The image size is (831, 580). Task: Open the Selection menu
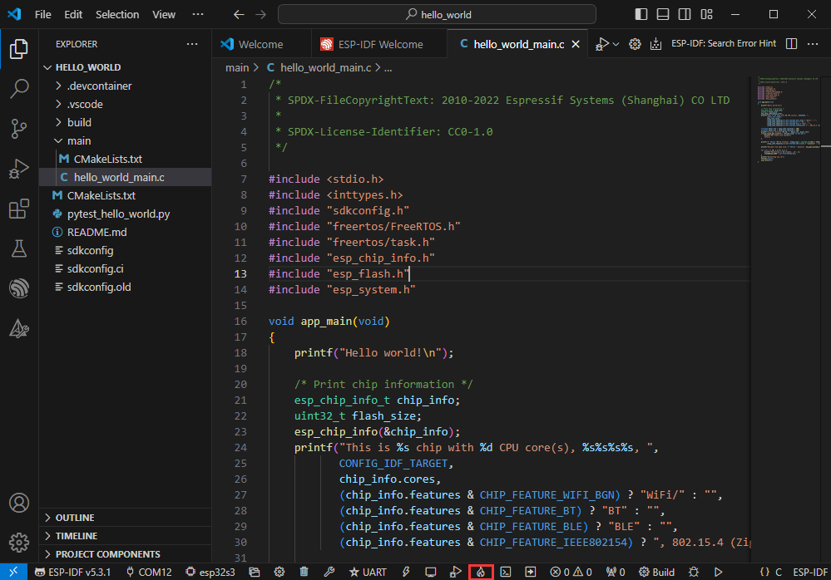pyautogui.click(x=117, y=14)
